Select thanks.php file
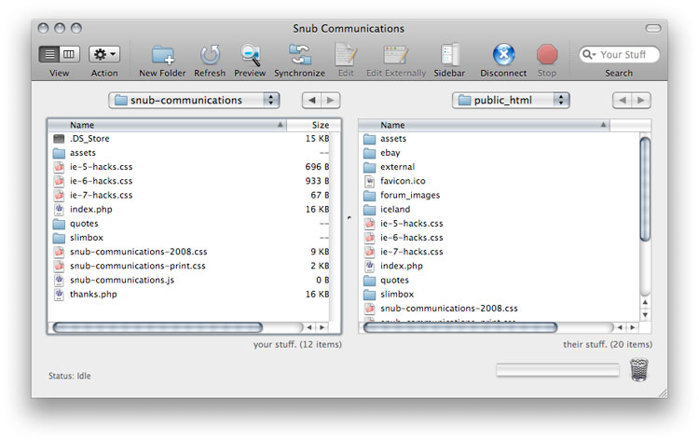The width and height of the screenshot is (699, 441). click(93, 295)
